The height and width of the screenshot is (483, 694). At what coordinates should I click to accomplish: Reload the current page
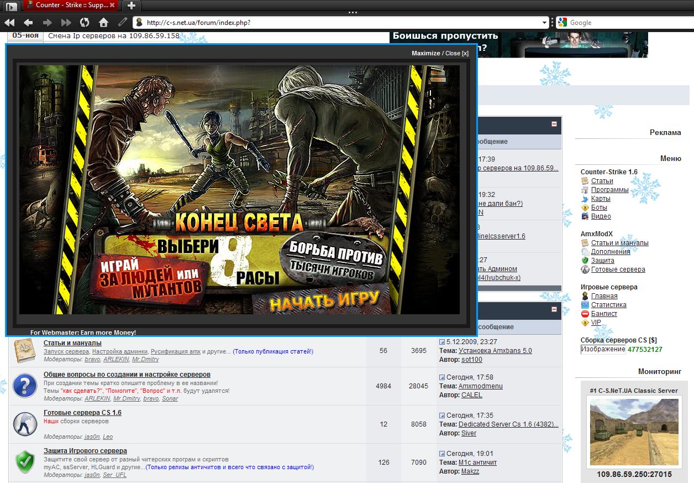[85, 23]
